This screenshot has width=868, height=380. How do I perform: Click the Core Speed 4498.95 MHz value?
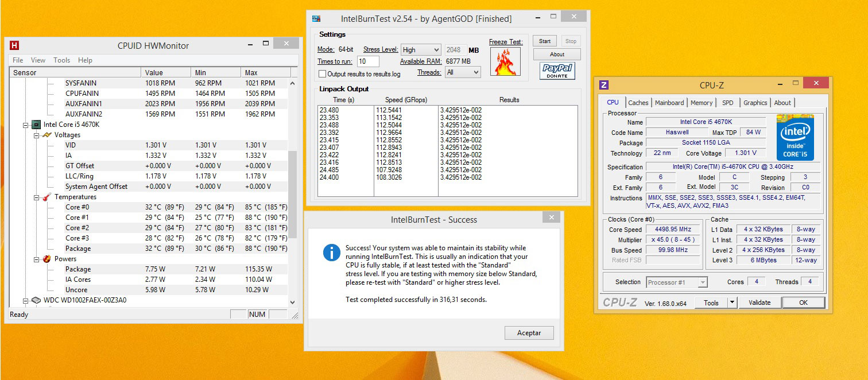click(673, 230)
